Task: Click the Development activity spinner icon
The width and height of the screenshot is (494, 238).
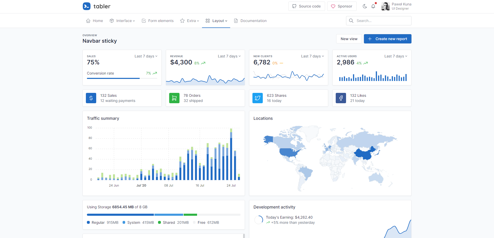Action: point(259,220)
